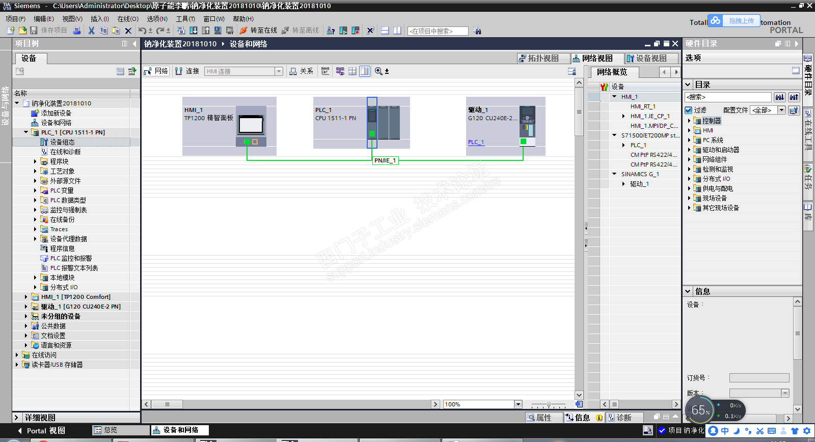Click the start CPU icon
This screenshot has width=815, height=442.
(343, 31)
